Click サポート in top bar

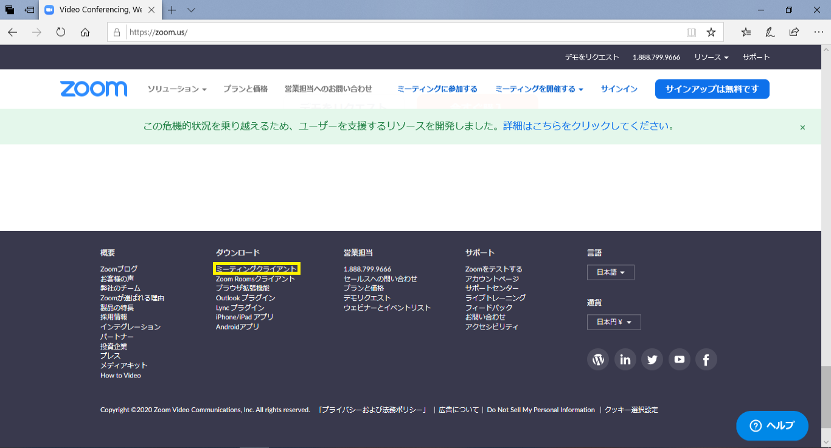[x=756, y=57]
